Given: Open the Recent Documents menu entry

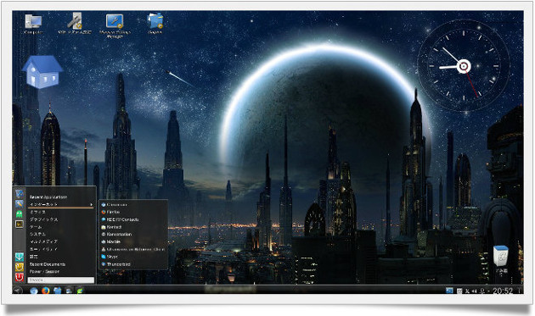Looking at the screenshot, I should pyautogui.click(x=48, y=264).
